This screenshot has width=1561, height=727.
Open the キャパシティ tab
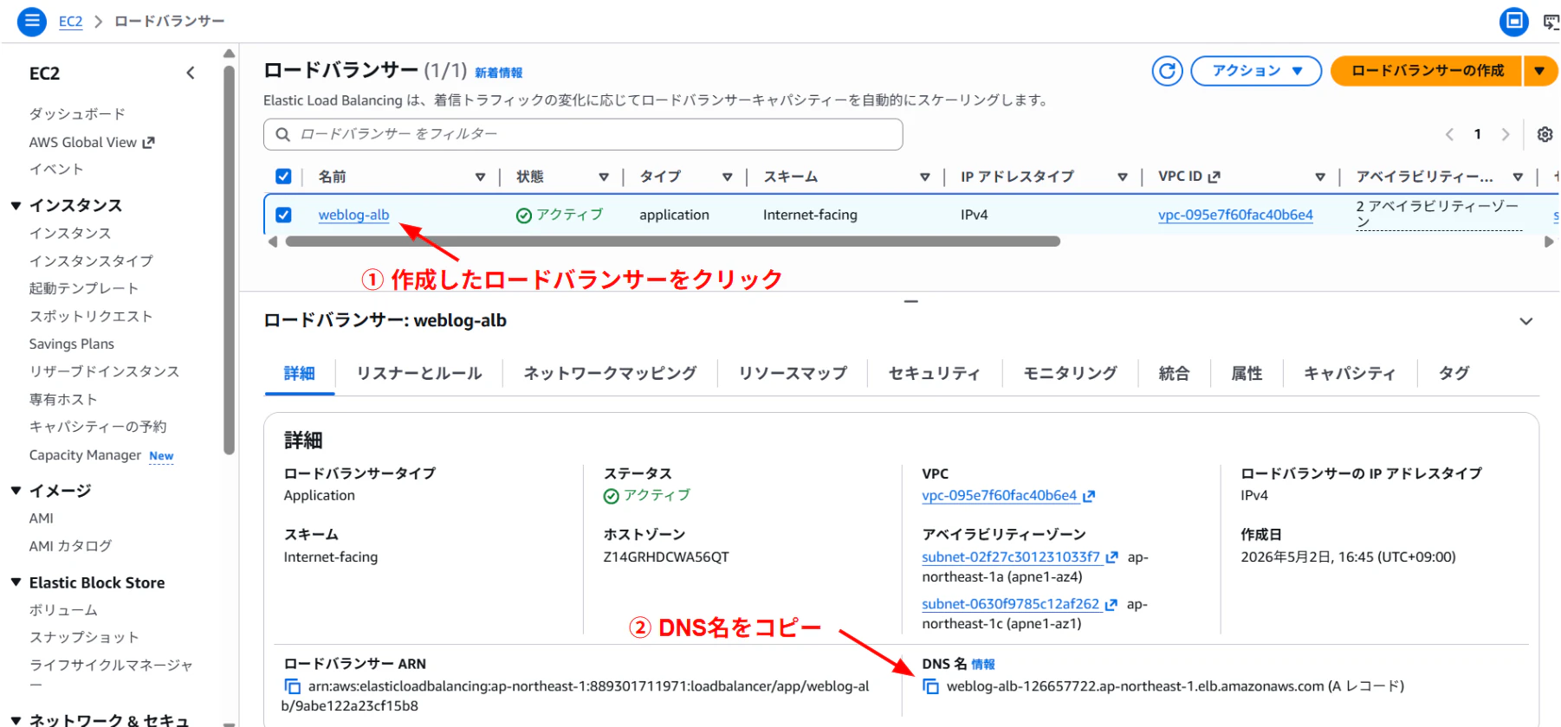[1350, 373]
